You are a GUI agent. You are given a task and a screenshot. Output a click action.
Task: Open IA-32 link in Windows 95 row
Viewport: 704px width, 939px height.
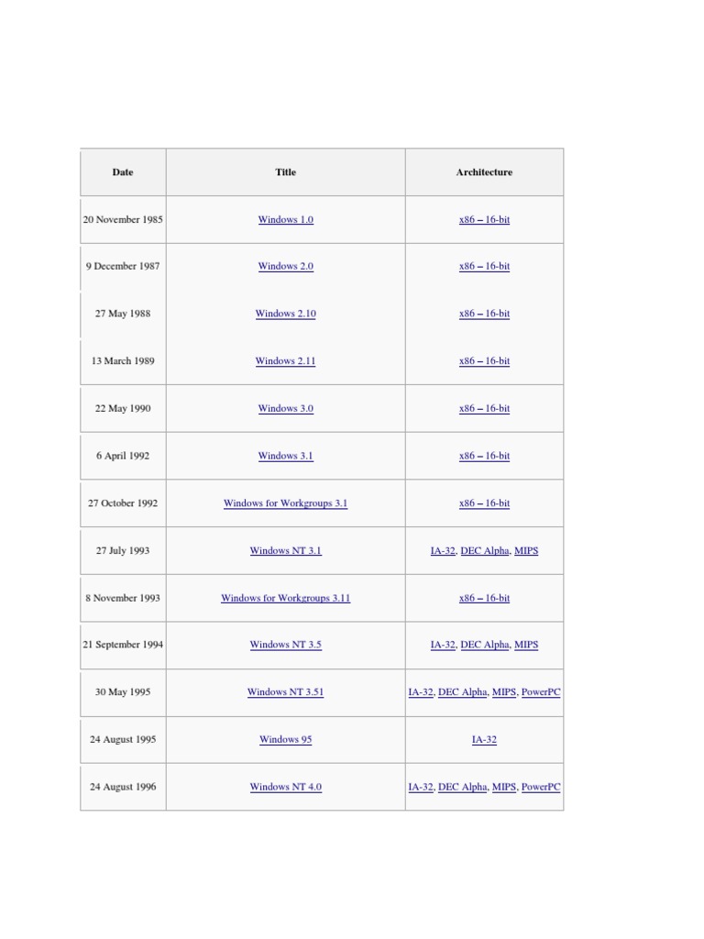(484, 739)
